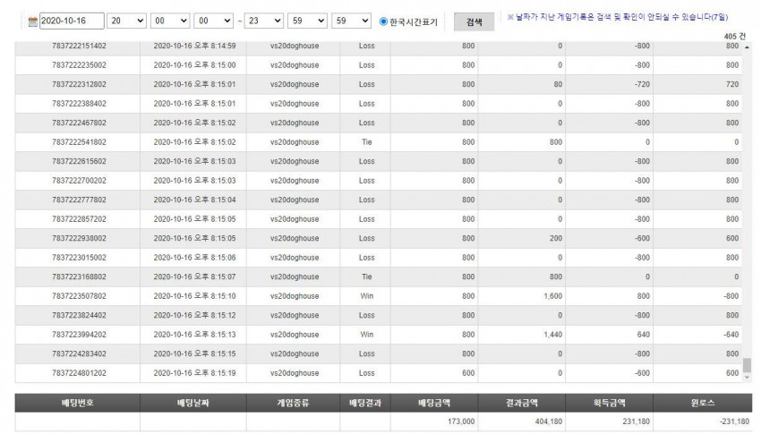Click the 윈로스 column header
Viewport: 761px width, 434px height.
702,403
